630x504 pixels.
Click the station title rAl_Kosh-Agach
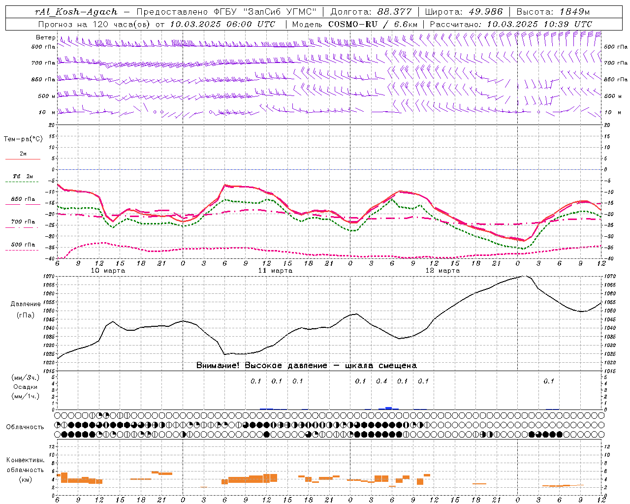click(76, 12)
